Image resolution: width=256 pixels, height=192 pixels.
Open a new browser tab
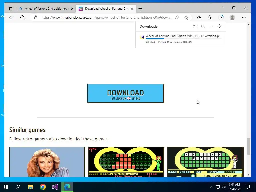(x=140, y=9)
